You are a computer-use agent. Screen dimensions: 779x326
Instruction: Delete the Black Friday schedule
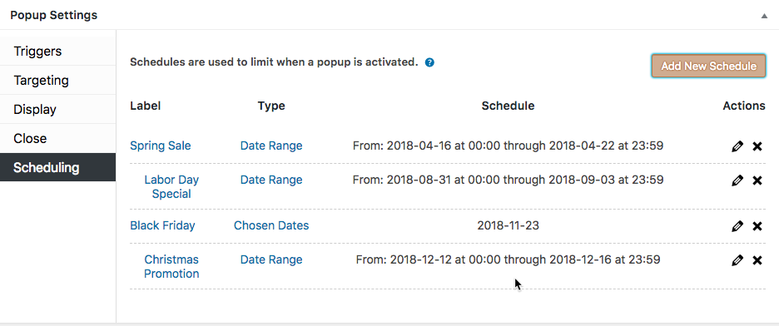(757, 226)
